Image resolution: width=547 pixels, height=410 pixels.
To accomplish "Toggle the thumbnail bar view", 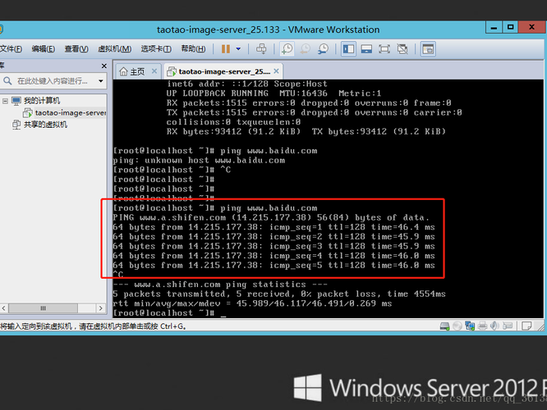I will [x=366, y=49].
